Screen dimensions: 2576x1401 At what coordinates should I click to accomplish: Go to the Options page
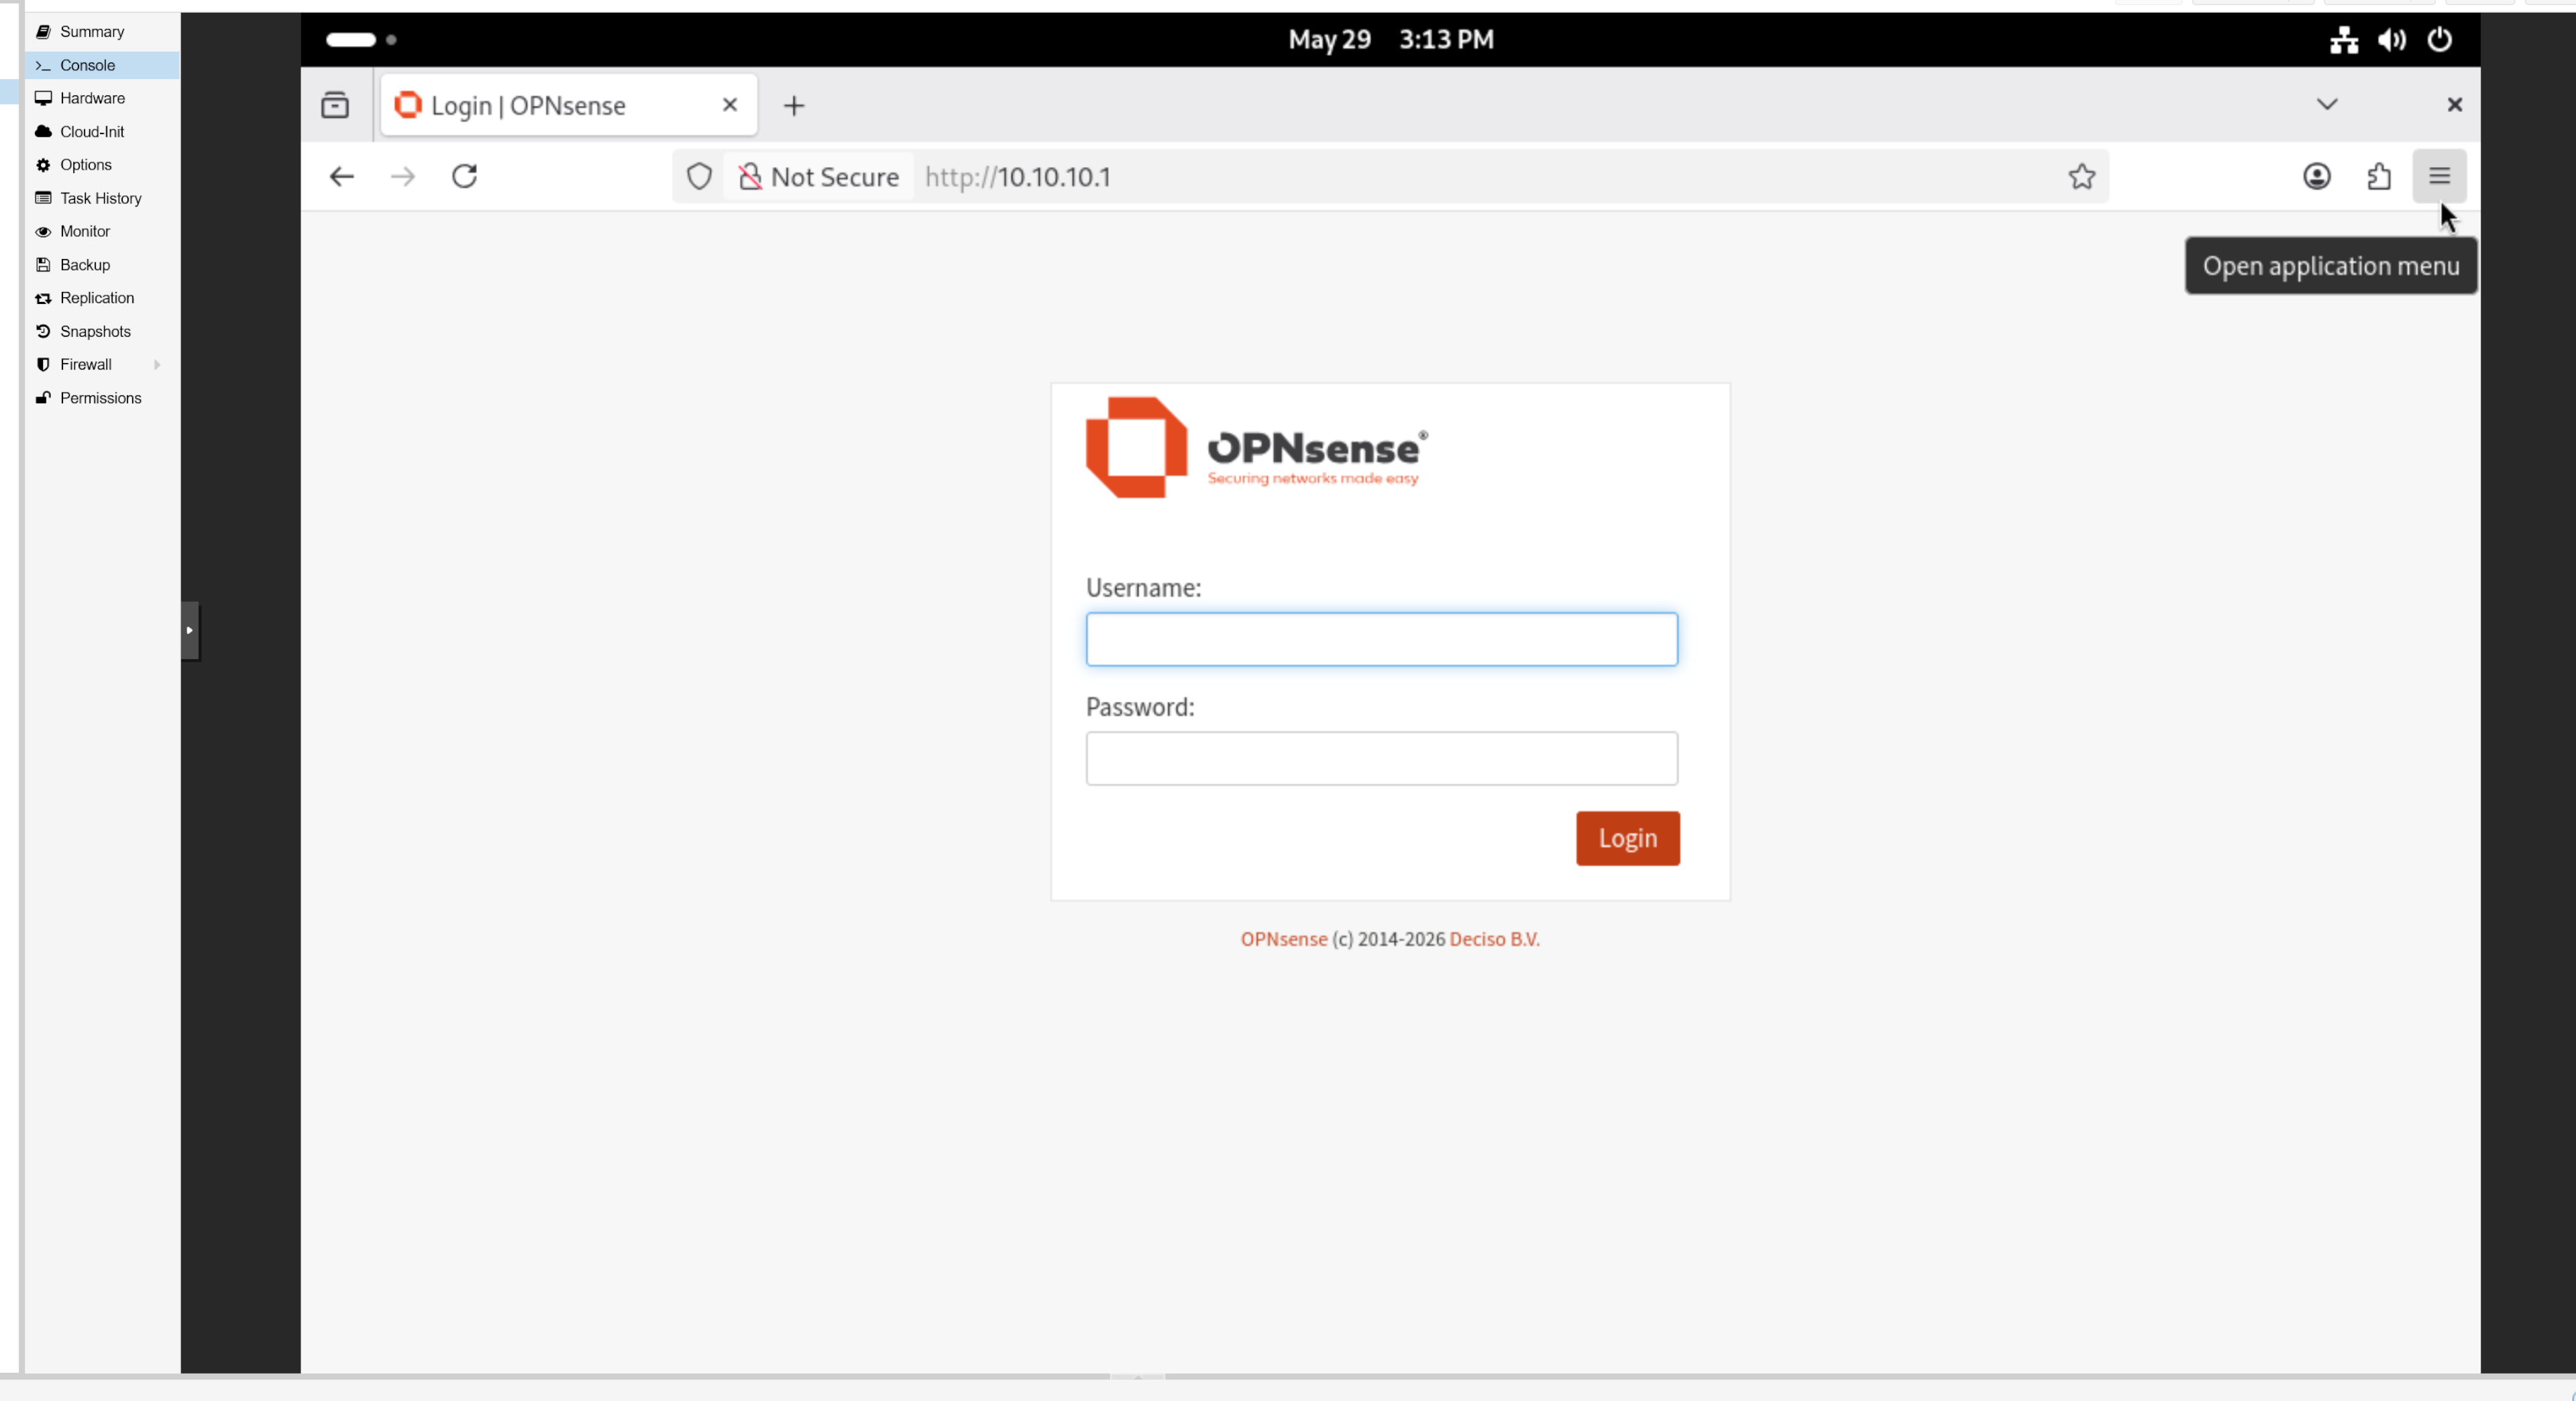[85, 164]
